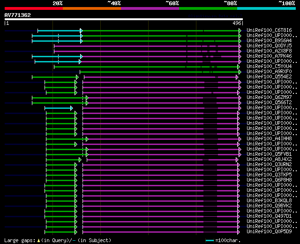Viewport: 300px width, 244px height.
Task: Click the cyan alignment segment of UniRef100_A7PK46
Action: 56,56
